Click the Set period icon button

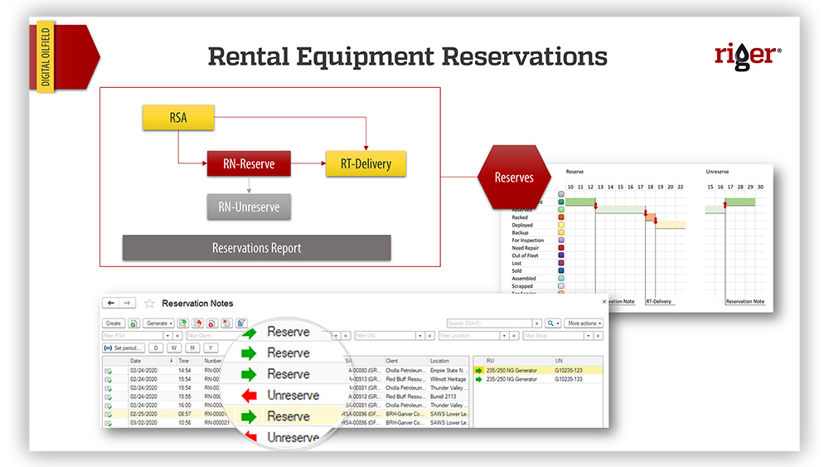[122, 348]
